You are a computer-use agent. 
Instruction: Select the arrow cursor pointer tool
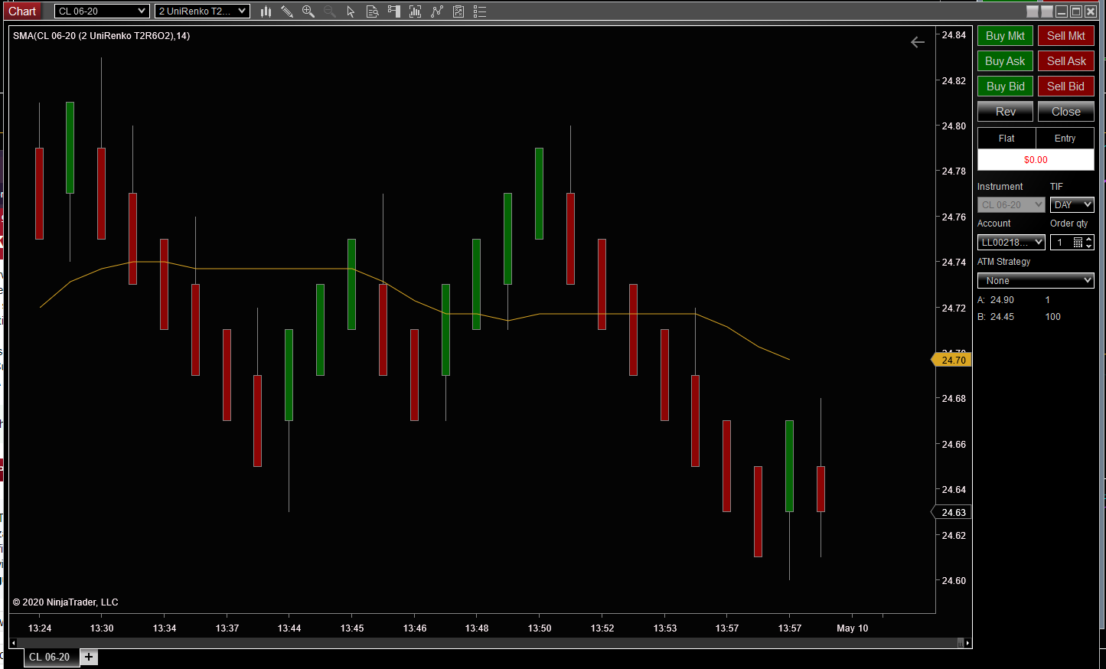[351, 11]
